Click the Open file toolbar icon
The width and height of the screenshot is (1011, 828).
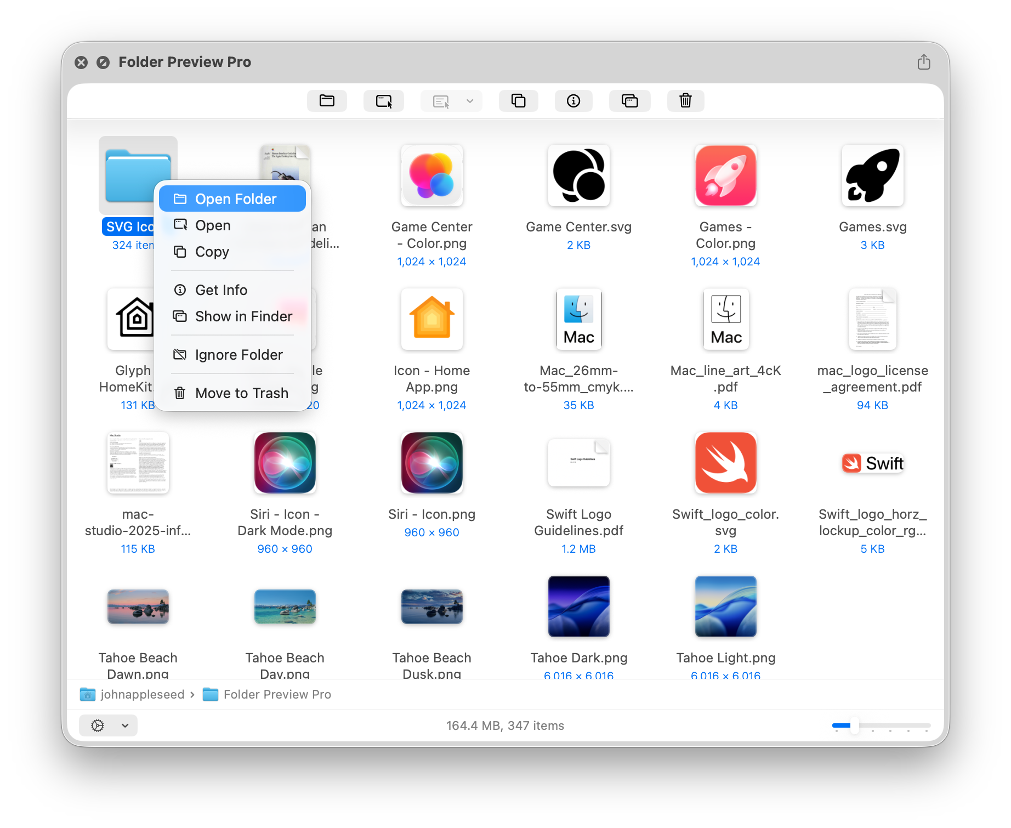point(384,101)
